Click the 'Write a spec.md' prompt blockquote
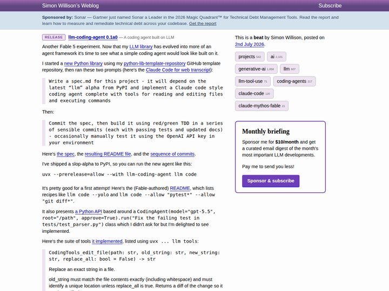 [x=132, y=91]
